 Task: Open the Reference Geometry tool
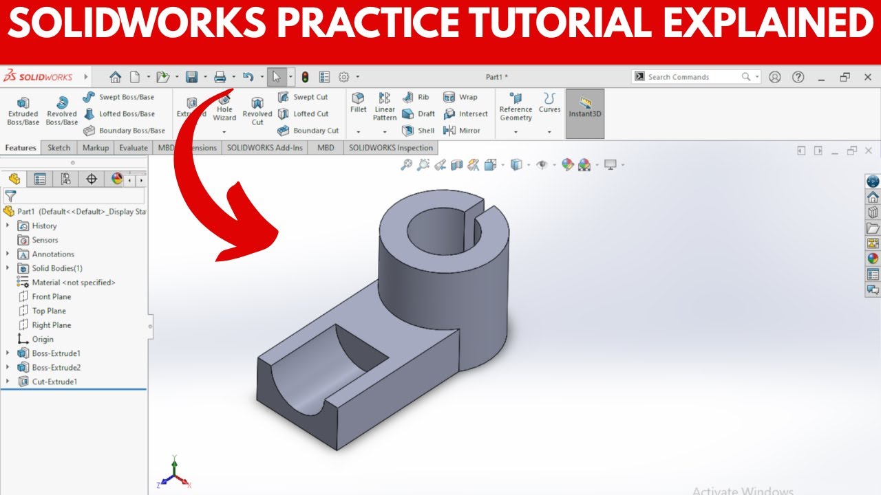tap(516, 107)
